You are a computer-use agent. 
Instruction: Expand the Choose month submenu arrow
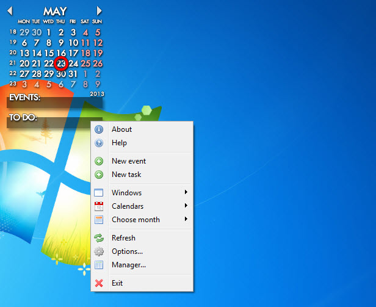(x=186, y=219)
